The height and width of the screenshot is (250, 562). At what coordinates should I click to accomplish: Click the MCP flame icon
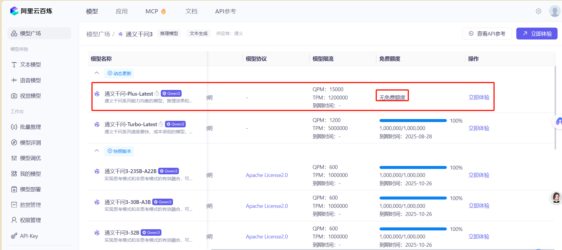click(x=163, y=11)
